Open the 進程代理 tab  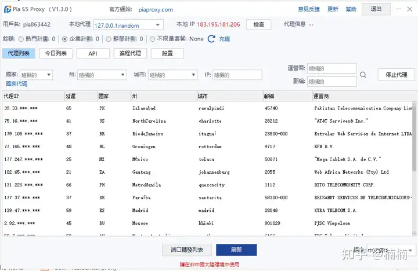(x=130, y=53)
